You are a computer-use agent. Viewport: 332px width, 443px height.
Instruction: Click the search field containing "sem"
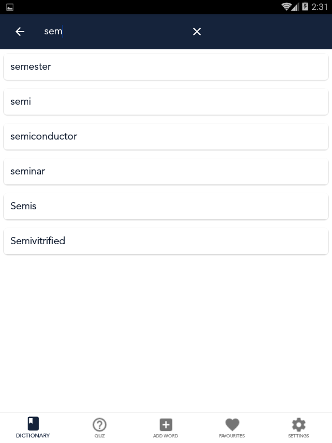(111, 32)
